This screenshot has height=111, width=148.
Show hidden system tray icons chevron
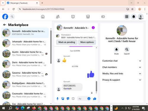click(122, 108)
